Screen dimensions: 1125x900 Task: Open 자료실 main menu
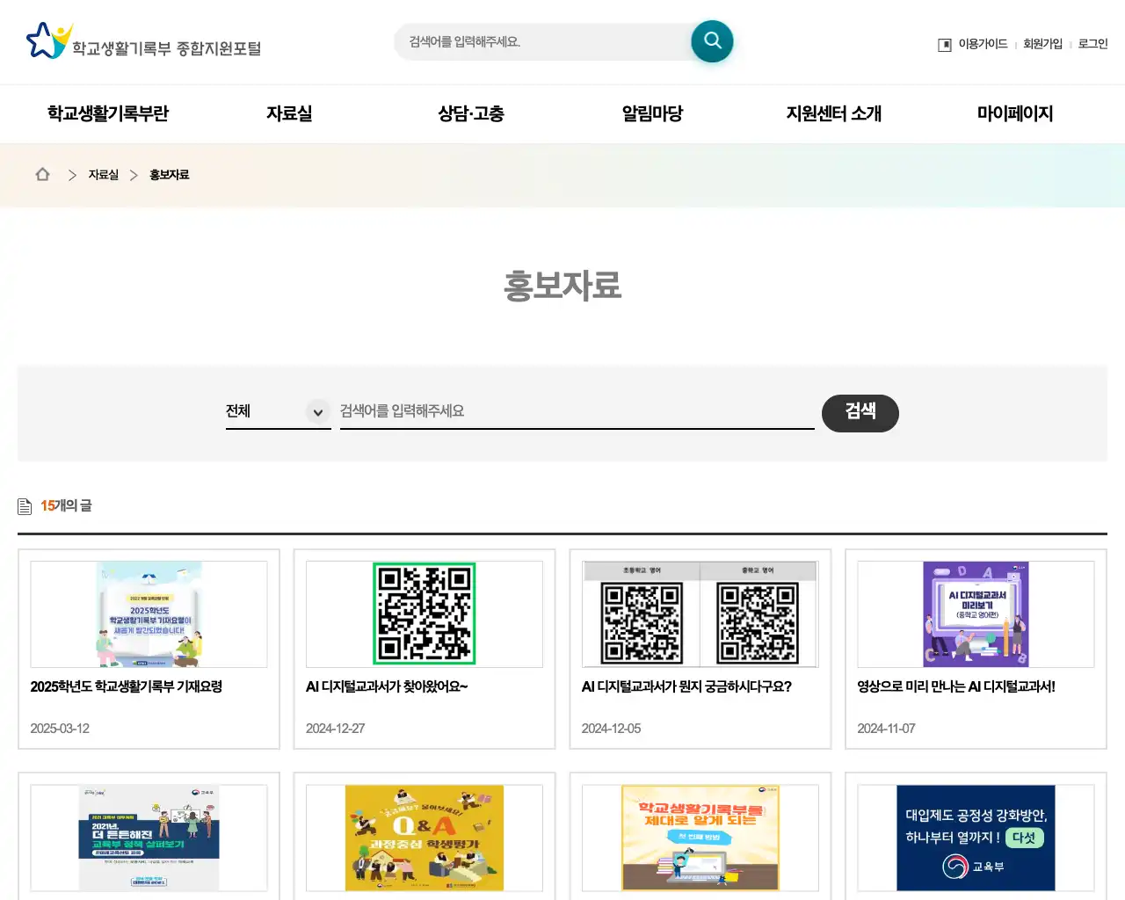(289, 113)
